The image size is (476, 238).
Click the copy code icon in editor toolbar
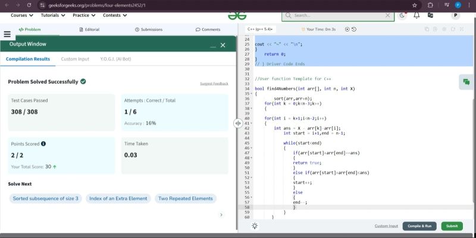point(427,29)
